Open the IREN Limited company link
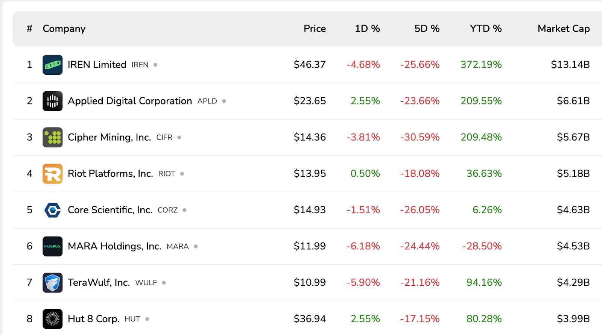Viewport: 602px width, 335px height. [97, 65]
